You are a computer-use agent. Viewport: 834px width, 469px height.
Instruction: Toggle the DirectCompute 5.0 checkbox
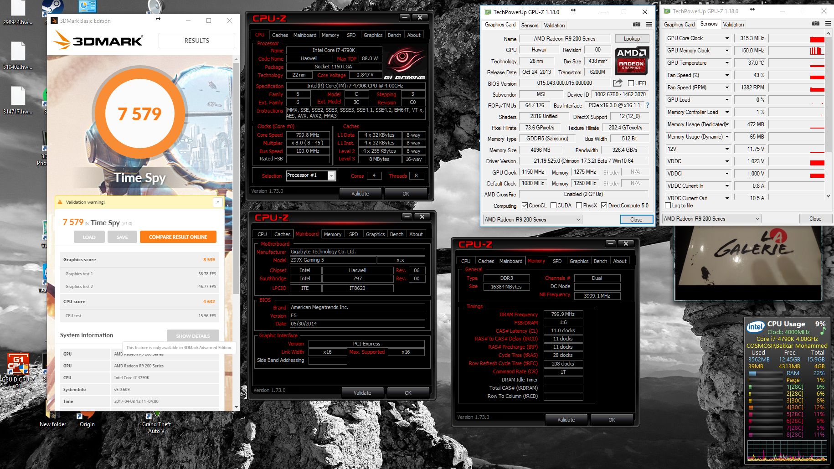[x=604, y=206]
